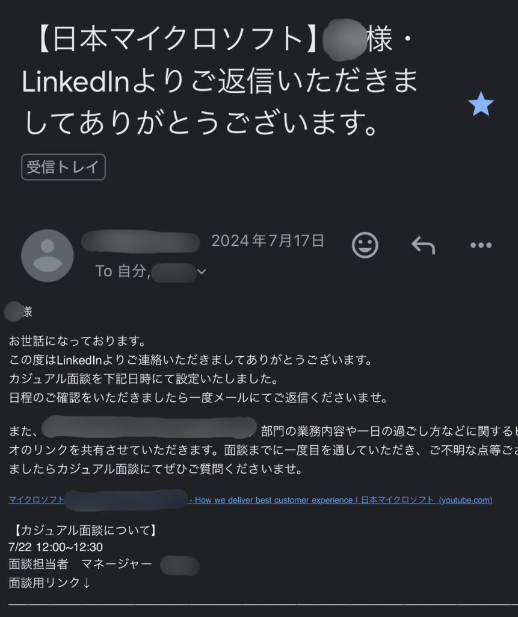Tap the 'To 自分' recipients line
518x617 pixels.
pyautogui.click(x=122, y=272)
